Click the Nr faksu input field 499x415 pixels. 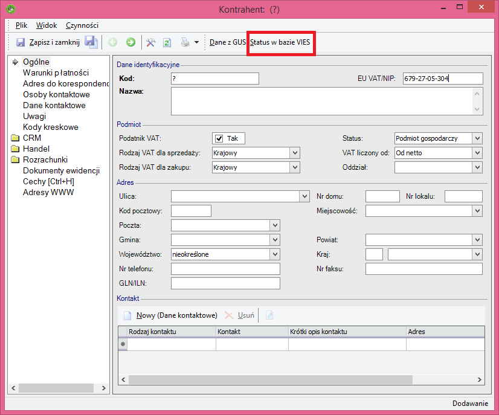coord(424,269)
